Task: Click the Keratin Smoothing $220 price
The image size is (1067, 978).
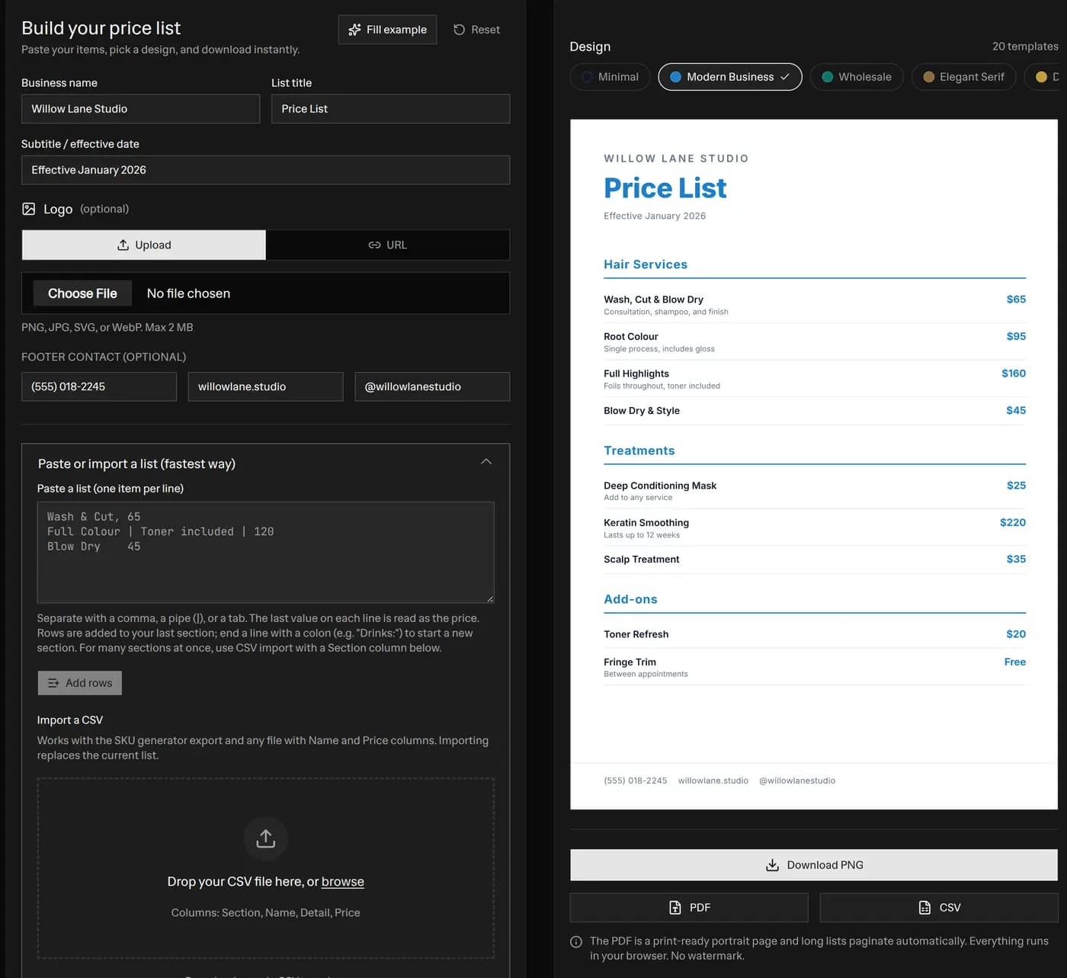Action: pos(1013,522)
